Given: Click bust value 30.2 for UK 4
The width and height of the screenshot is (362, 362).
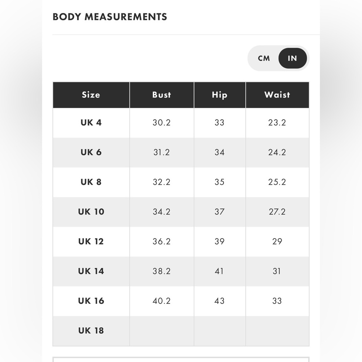Looking at the screenshot, I should 161,123.
